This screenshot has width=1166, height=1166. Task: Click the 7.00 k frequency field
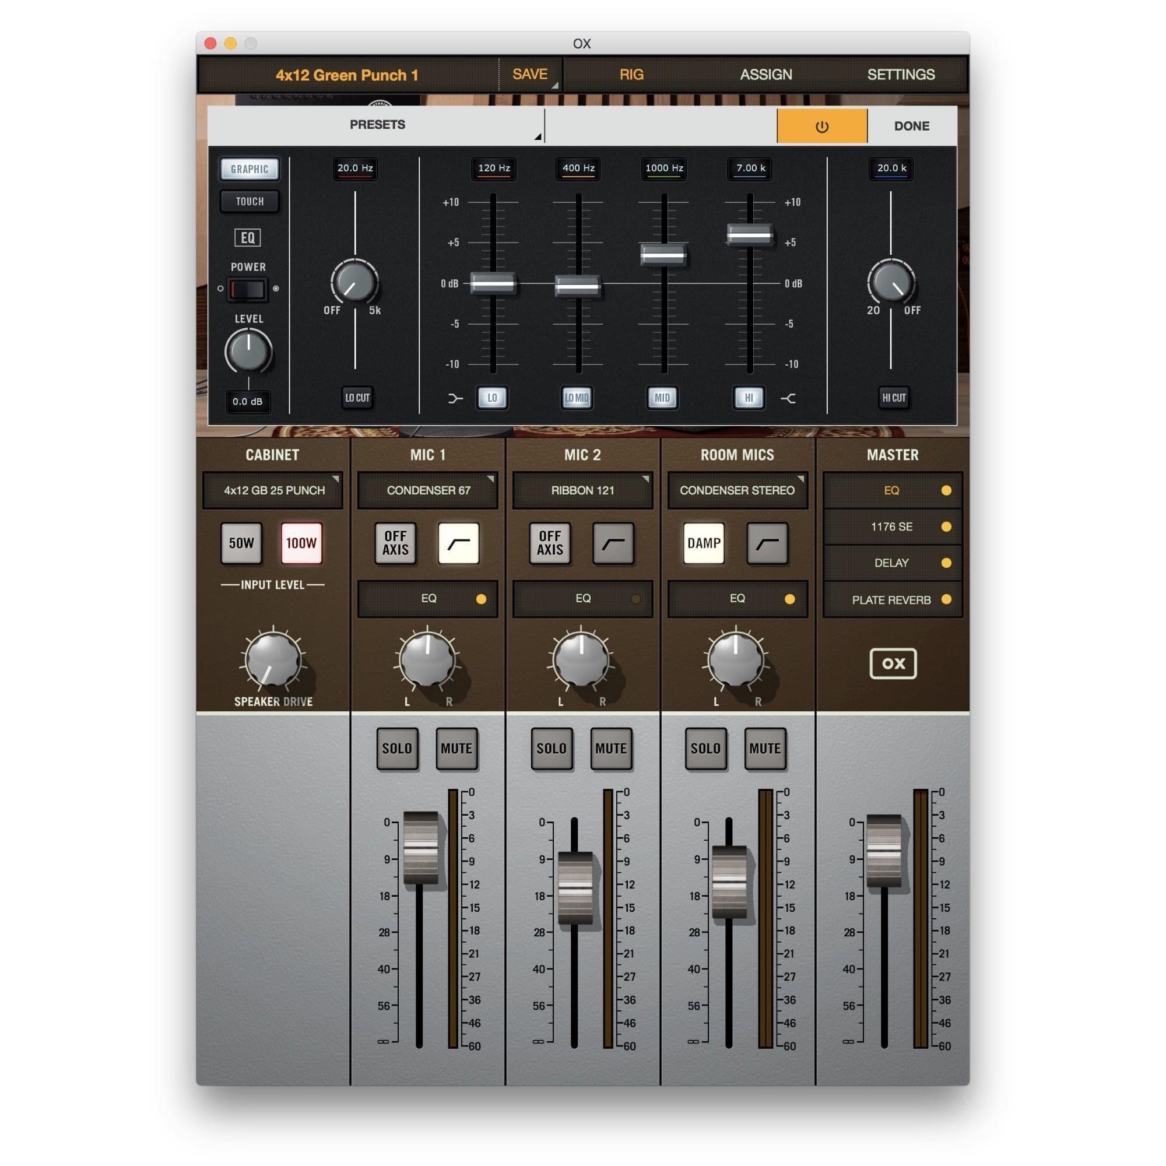(750, 168)
